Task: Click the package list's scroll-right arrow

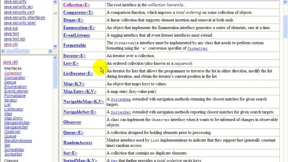Action: (x=50, y=51)
